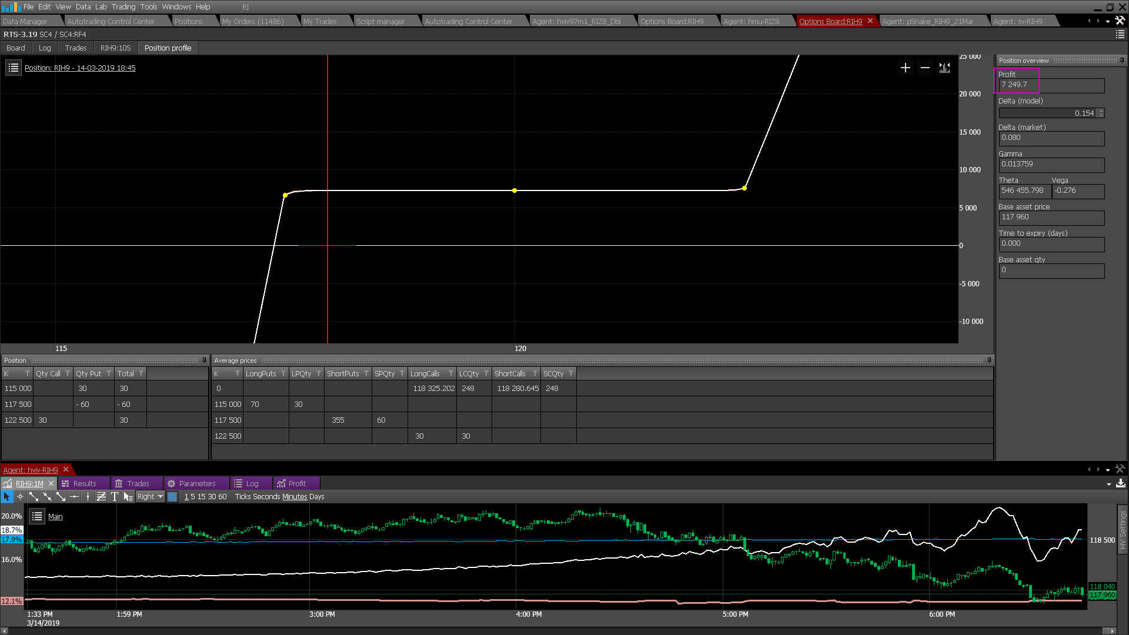Open filter for Qty Call column
Image resolution: width=1129 pixels, height=635 pixels.
[x=68, y=374]
